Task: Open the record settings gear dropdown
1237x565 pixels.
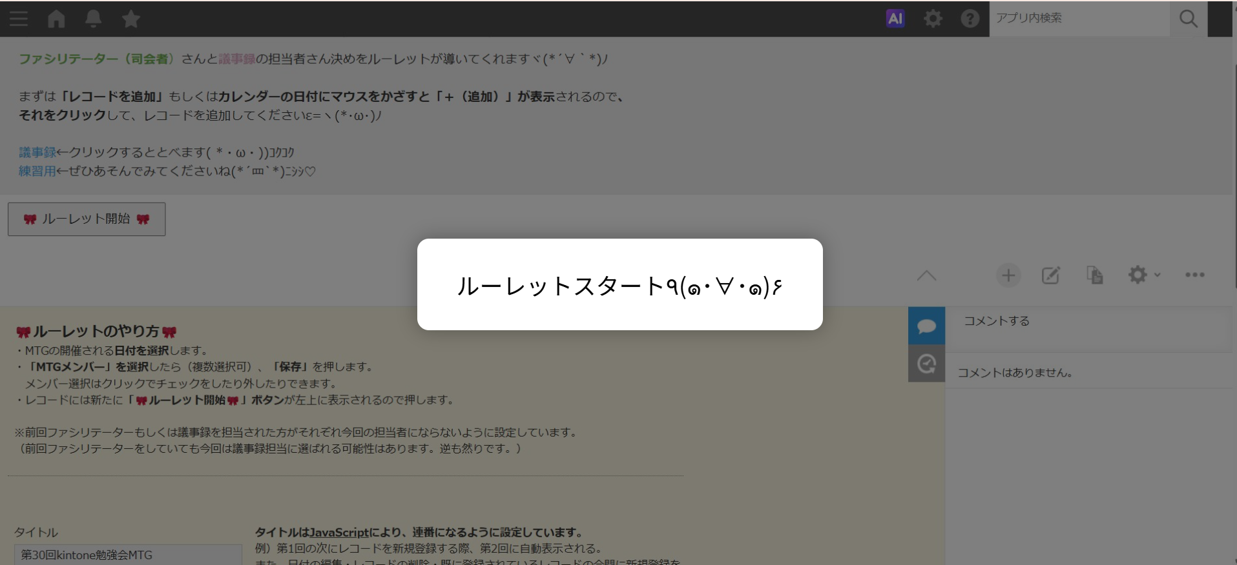Action: point(1144,275)
